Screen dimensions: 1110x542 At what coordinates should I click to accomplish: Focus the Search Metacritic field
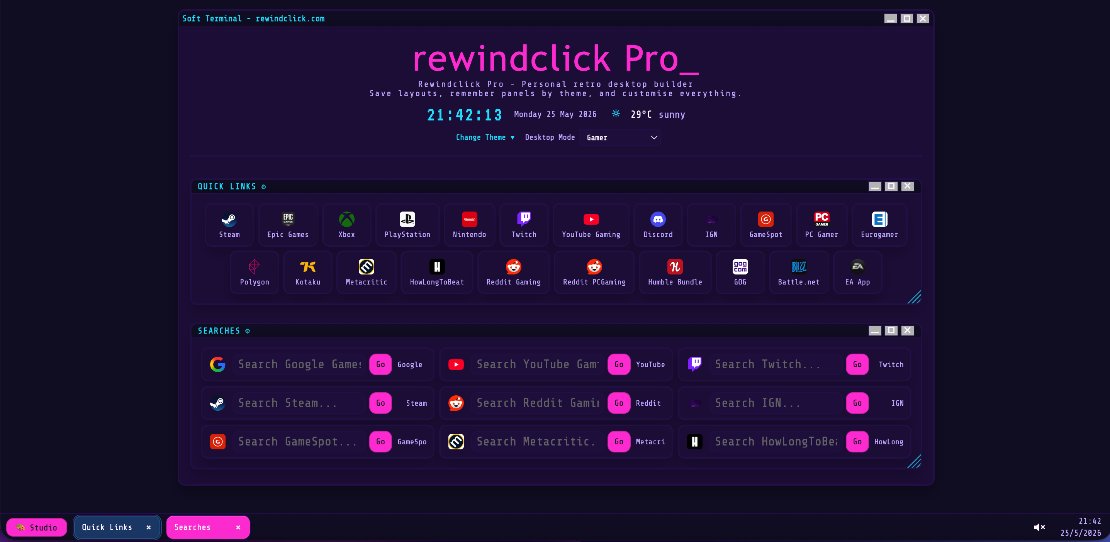click(538, 442)
